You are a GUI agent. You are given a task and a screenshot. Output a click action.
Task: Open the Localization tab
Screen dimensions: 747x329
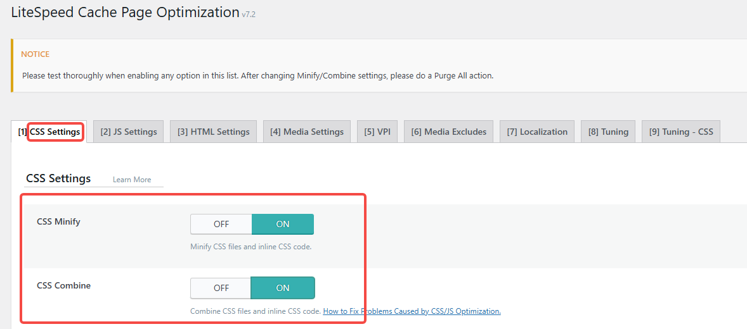536,132
